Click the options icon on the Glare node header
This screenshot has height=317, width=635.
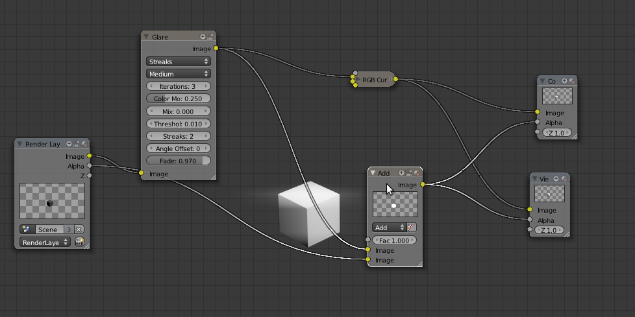coord(210,37)
